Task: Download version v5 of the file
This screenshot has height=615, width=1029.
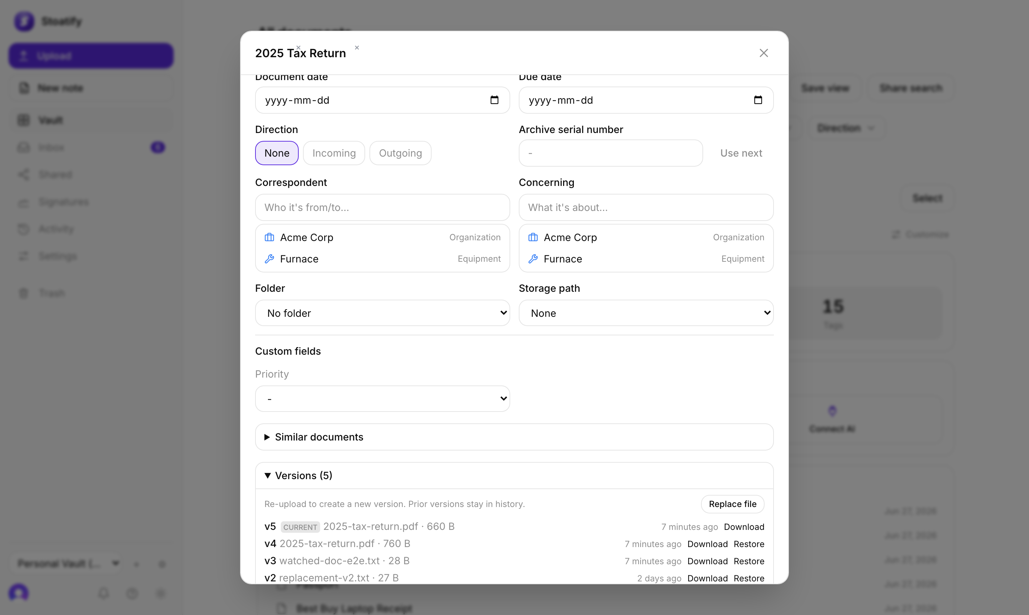Action: point(744,527)
